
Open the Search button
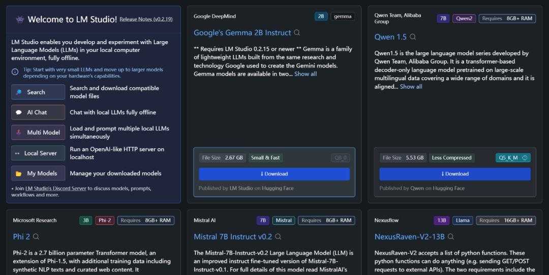click(38, 92)
